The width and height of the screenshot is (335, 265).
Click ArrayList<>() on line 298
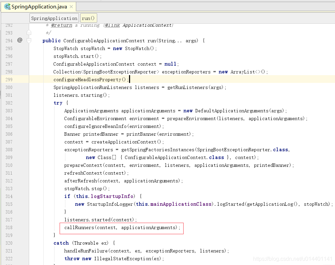[x=248, y=72]
